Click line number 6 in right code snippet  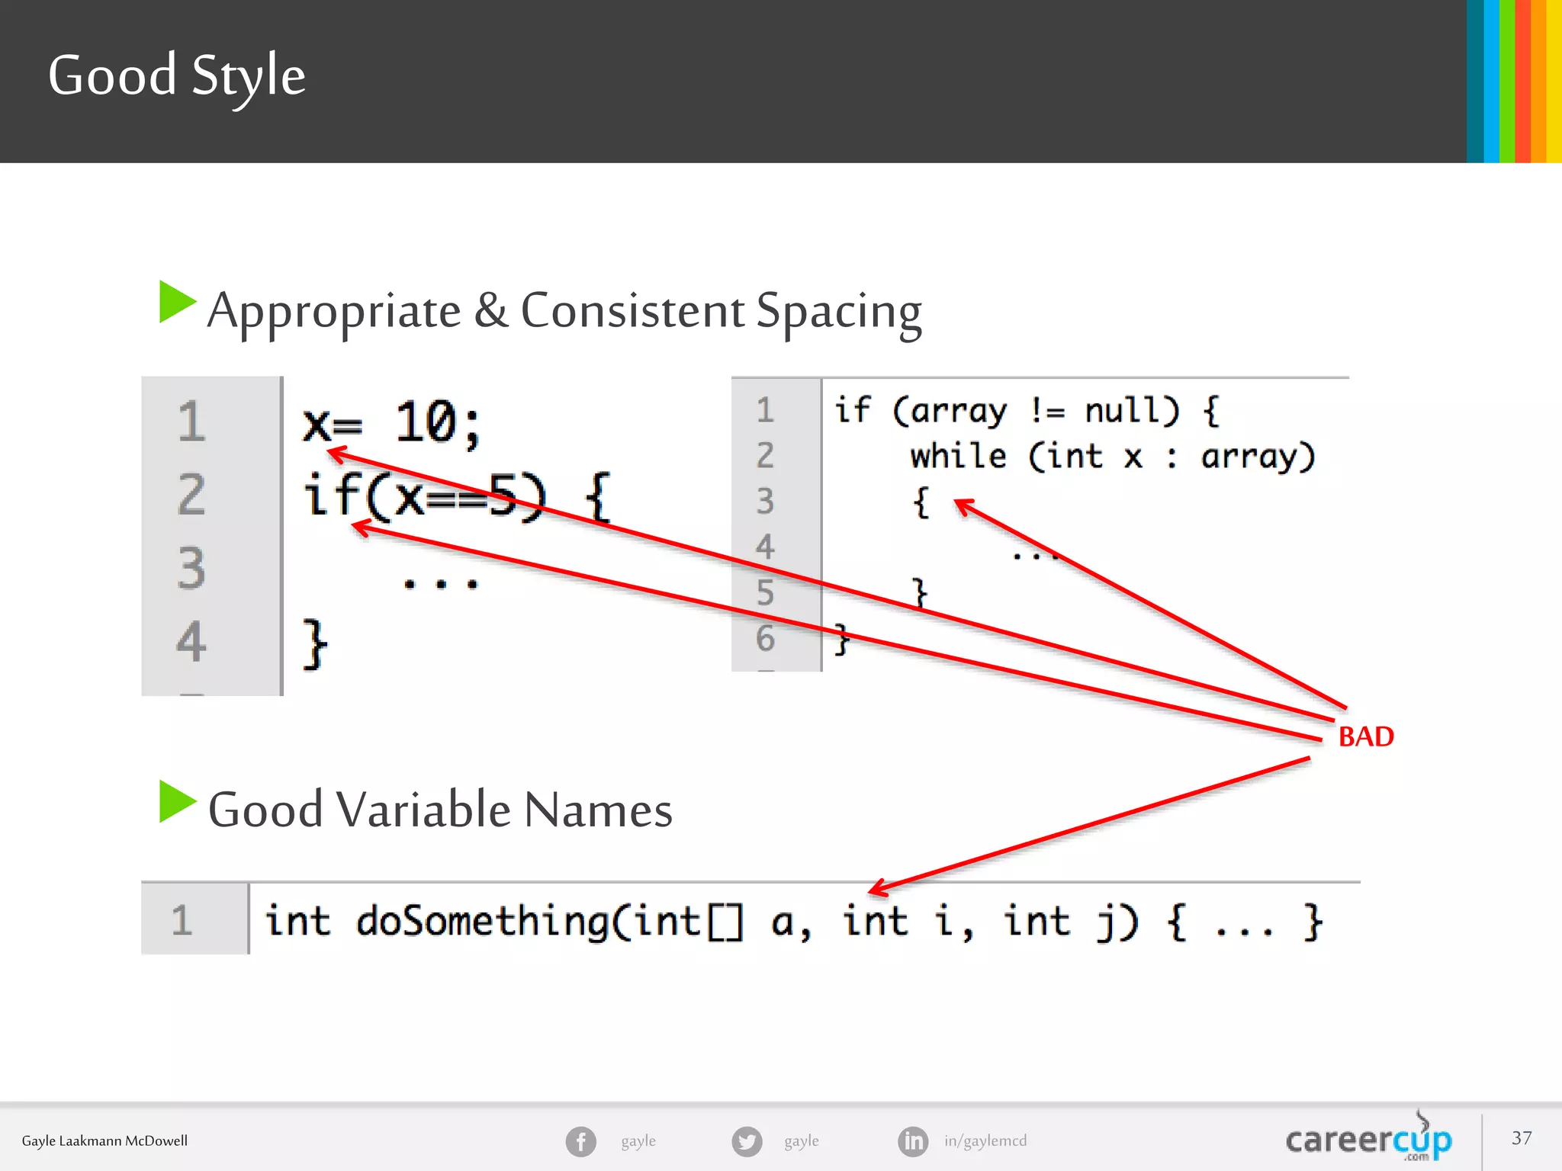[765, 639]
